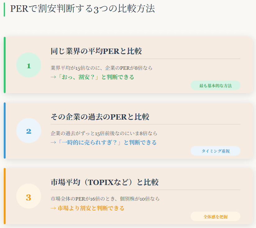Click the sentence starting with 市場全体のPERが16倍
Image resolution: width=256 pixels, height=228 pixels.
tap(105, 199)
